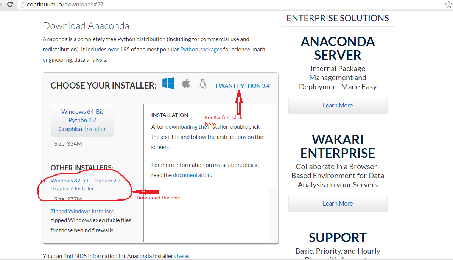The height and width of the screenshot is (260, 453).
Task: Click Learn More under Anaconda Server
Action: coord(338,106)
